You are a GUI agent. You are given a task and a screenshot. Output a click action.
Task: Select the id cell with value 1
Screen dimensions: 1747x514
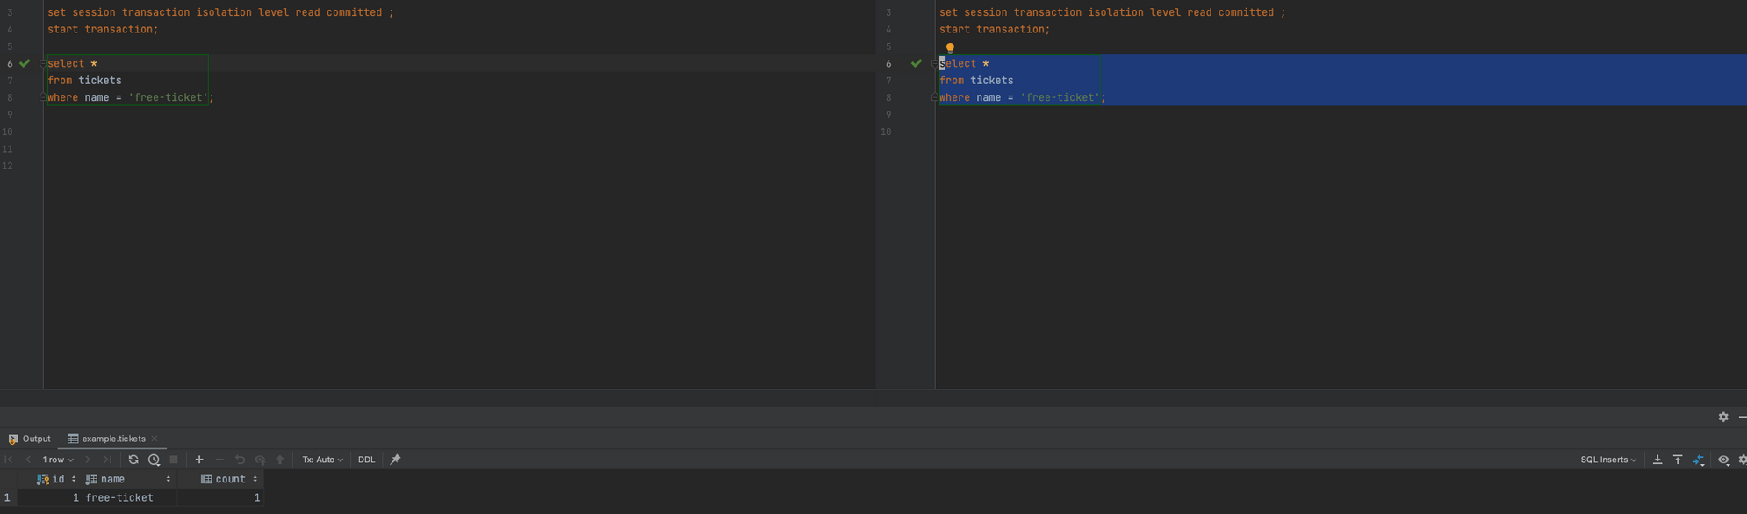[49, 498]
